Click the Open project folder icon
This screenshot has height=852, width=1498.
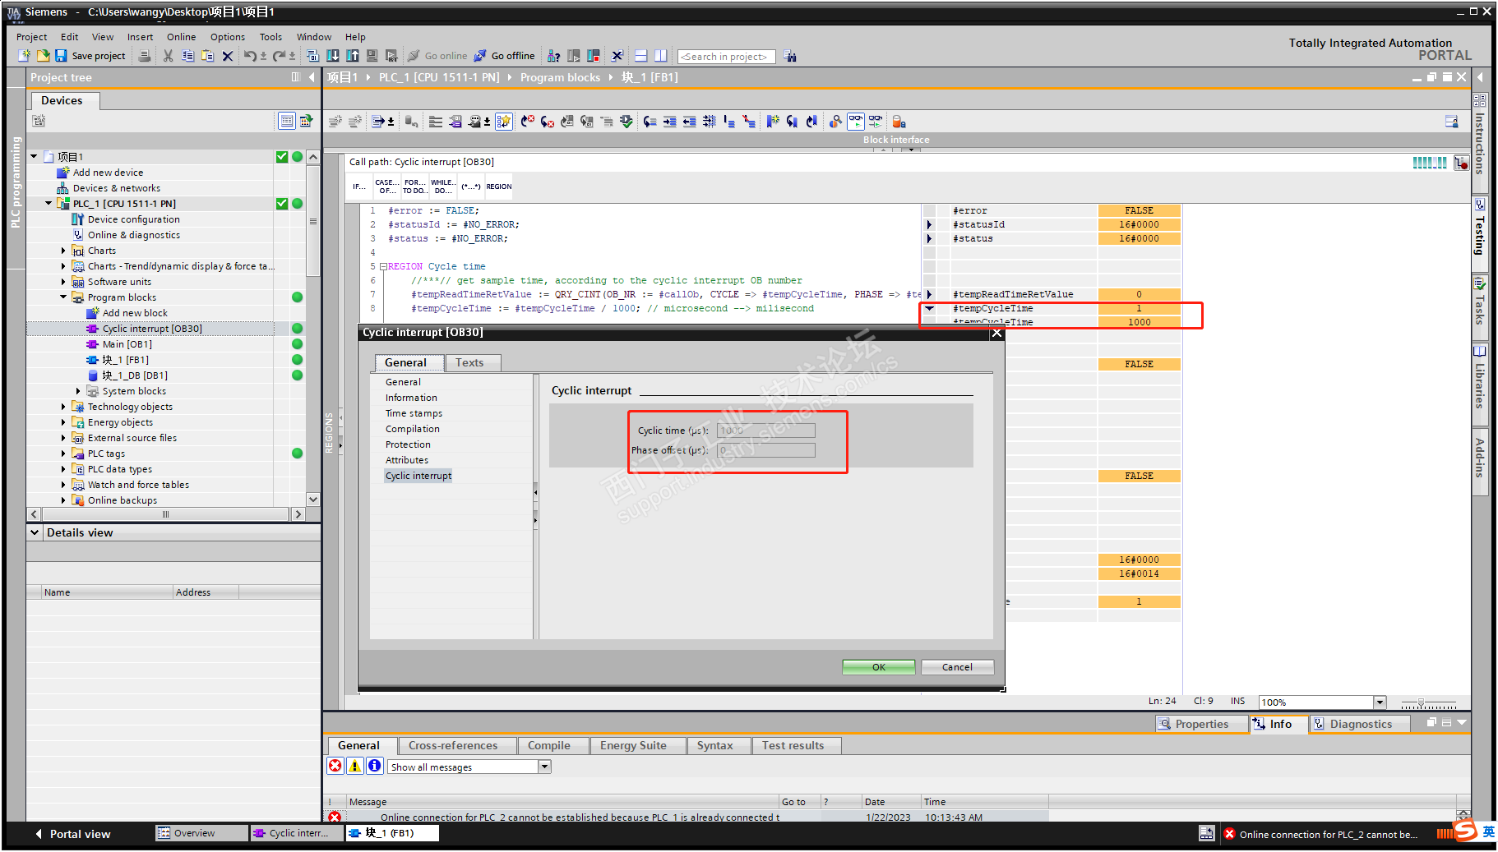43,56
